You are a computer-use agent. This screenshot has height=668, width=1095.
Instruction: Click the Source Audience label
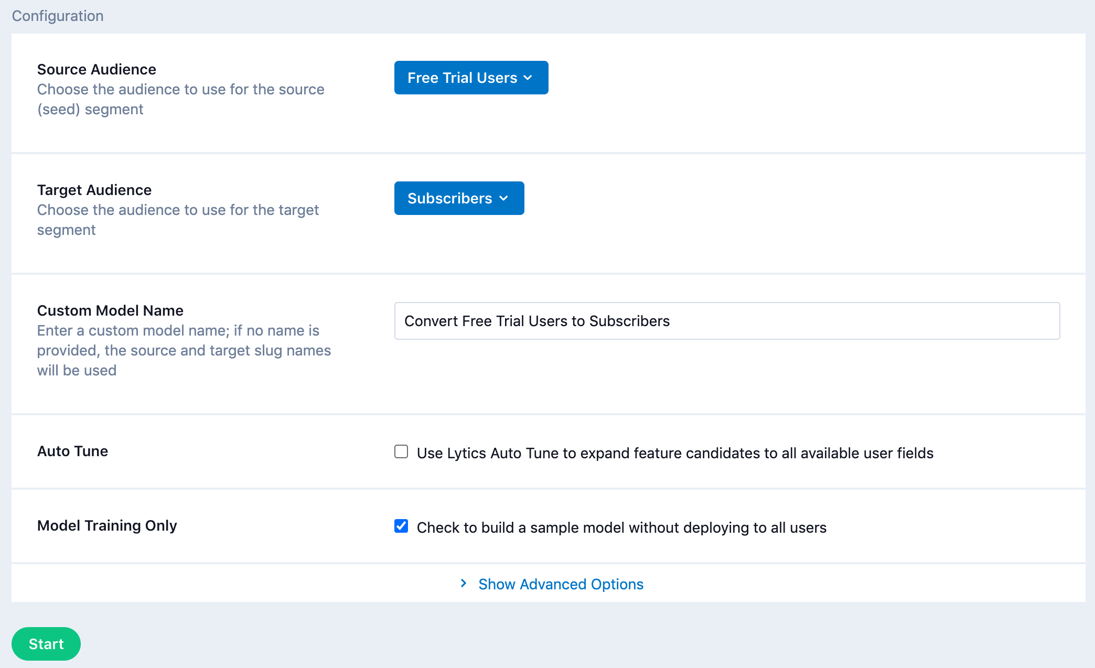(x=96, y=69)
